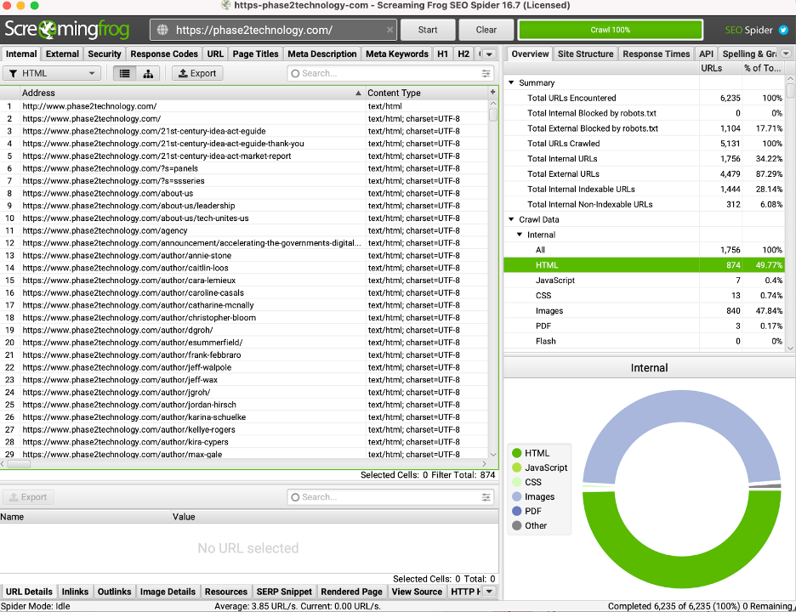Show more bottom tabs dropdown arrow

tap(489, 592)
